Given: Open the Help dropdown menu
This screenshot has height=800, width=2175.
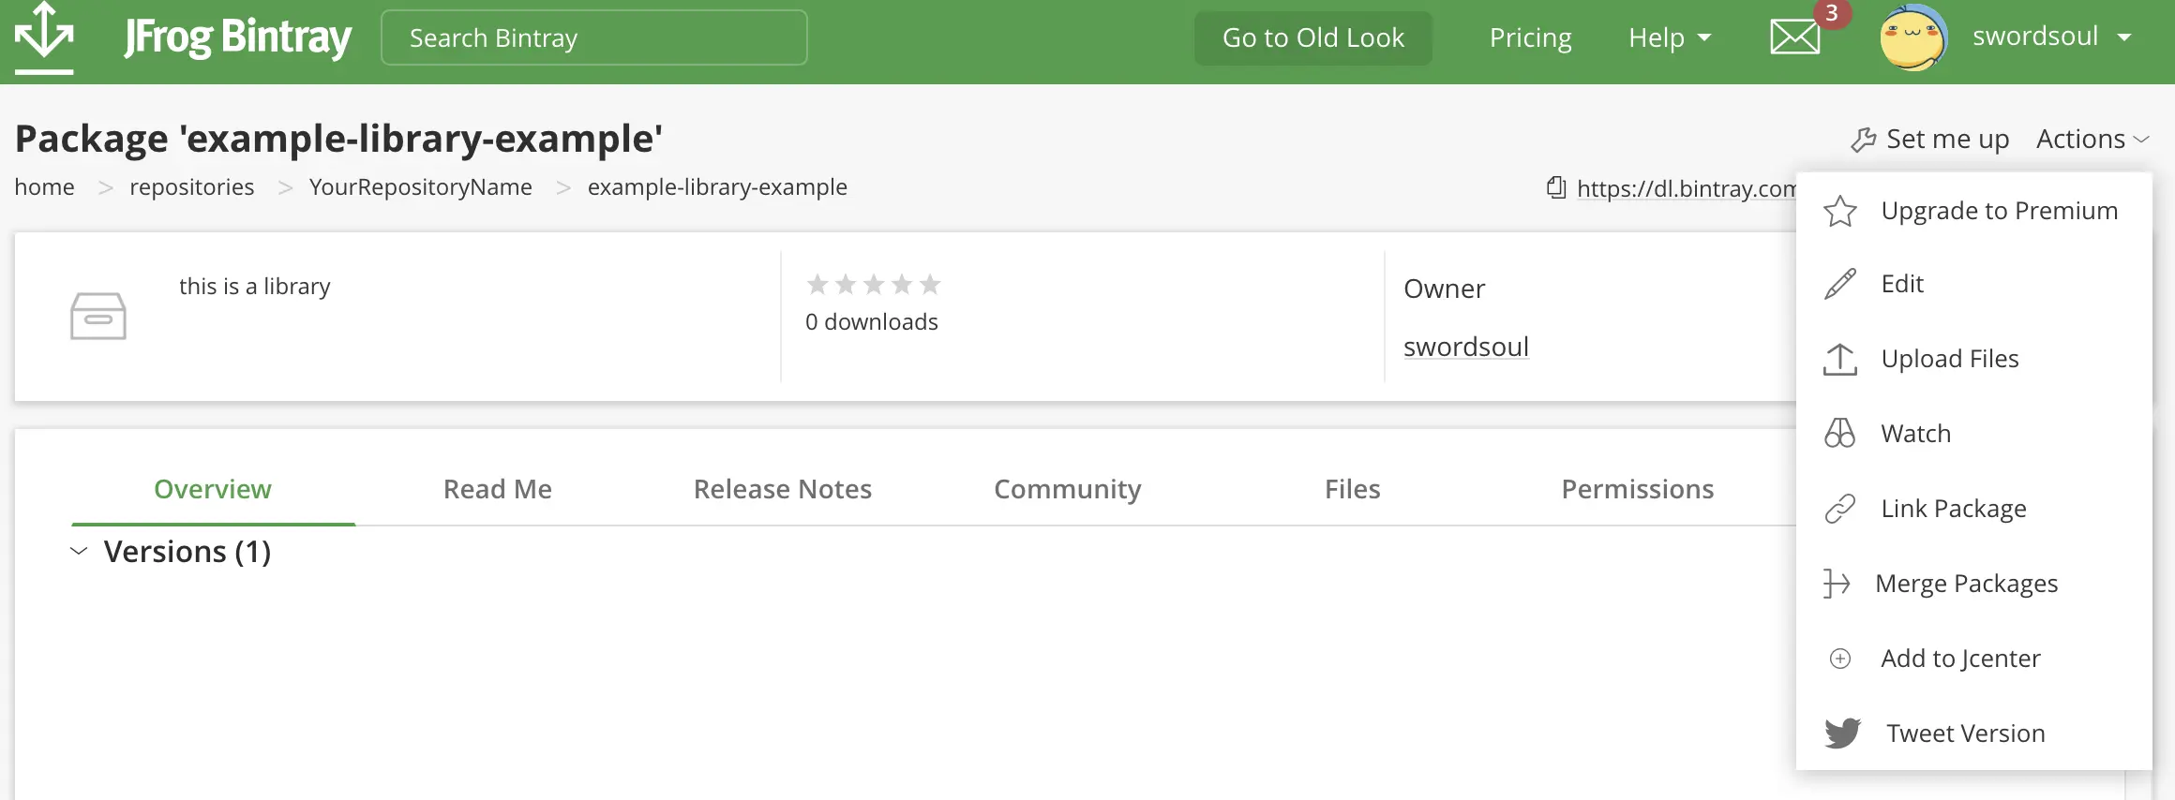Looking at the screenshot, I should point(1669,37).
